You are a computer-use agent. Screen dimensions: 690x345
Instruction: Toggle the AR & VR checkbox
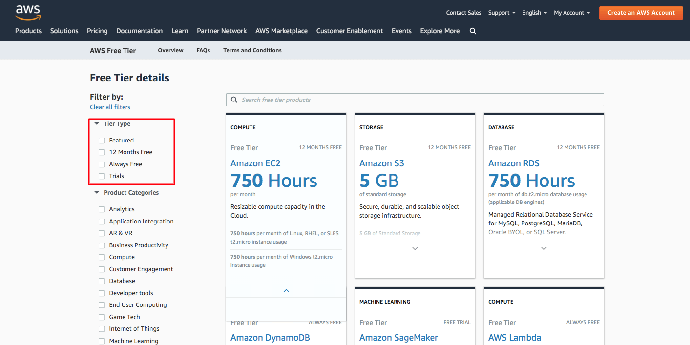point(102,233)
